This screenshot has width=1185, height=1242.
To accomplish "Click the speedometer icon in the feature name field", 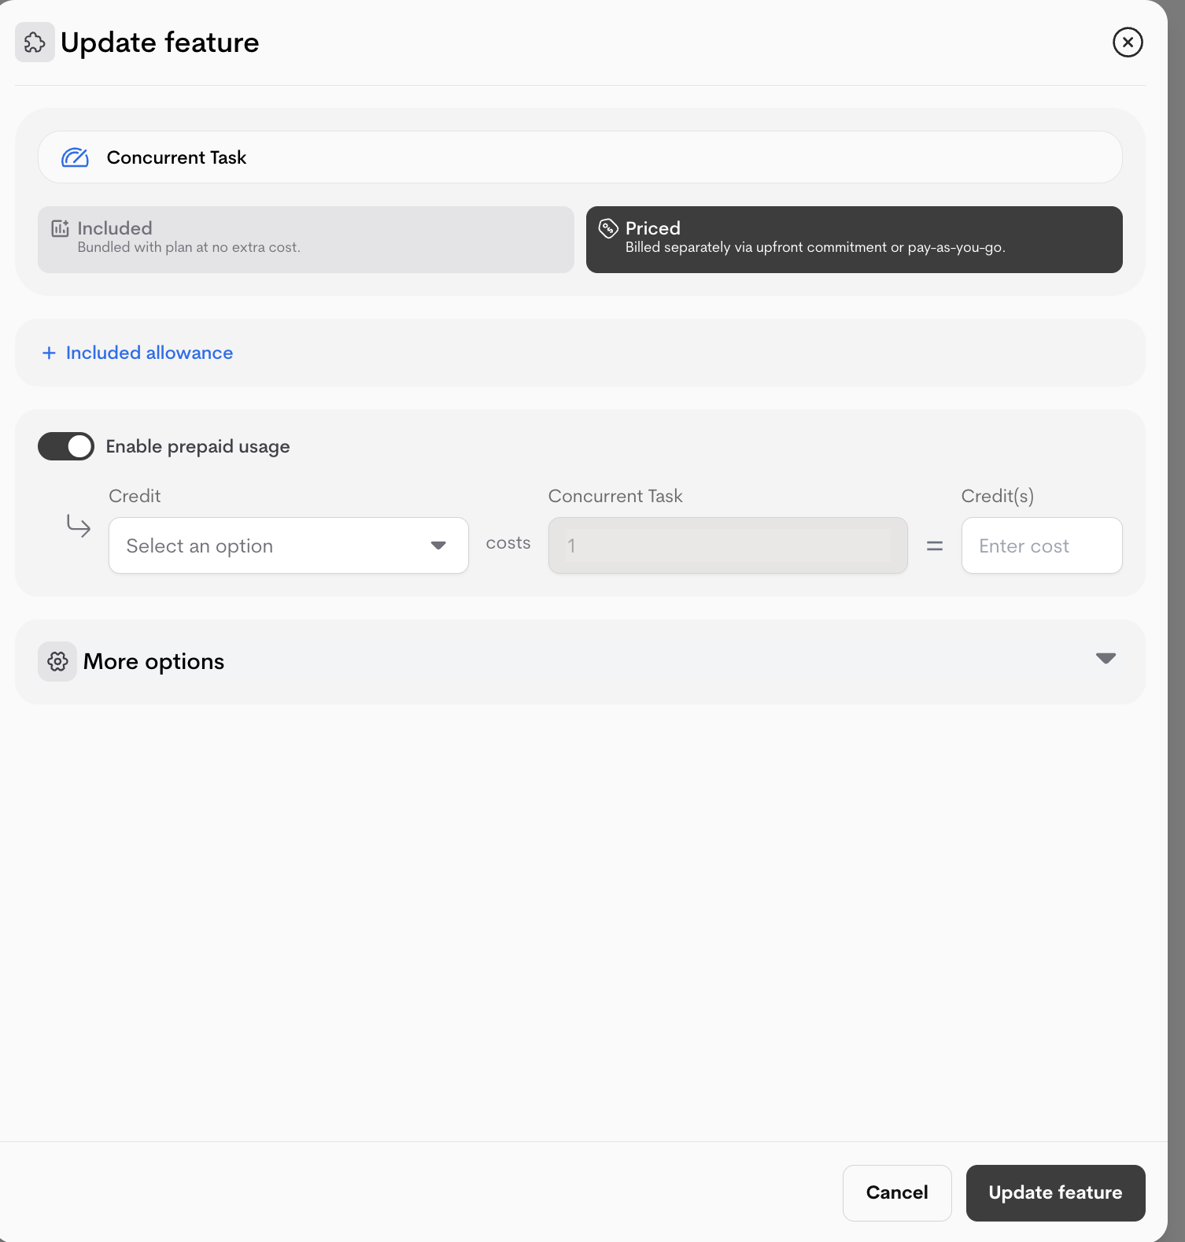I will coord(75,157).
